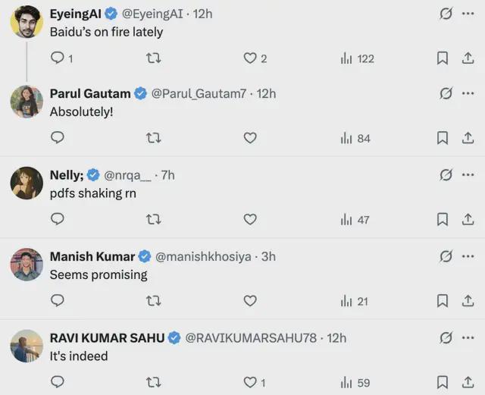This screenshot has height=395, width=485.
Task: Click Nelly's profile picture
Action: click(x=27, y=183)
